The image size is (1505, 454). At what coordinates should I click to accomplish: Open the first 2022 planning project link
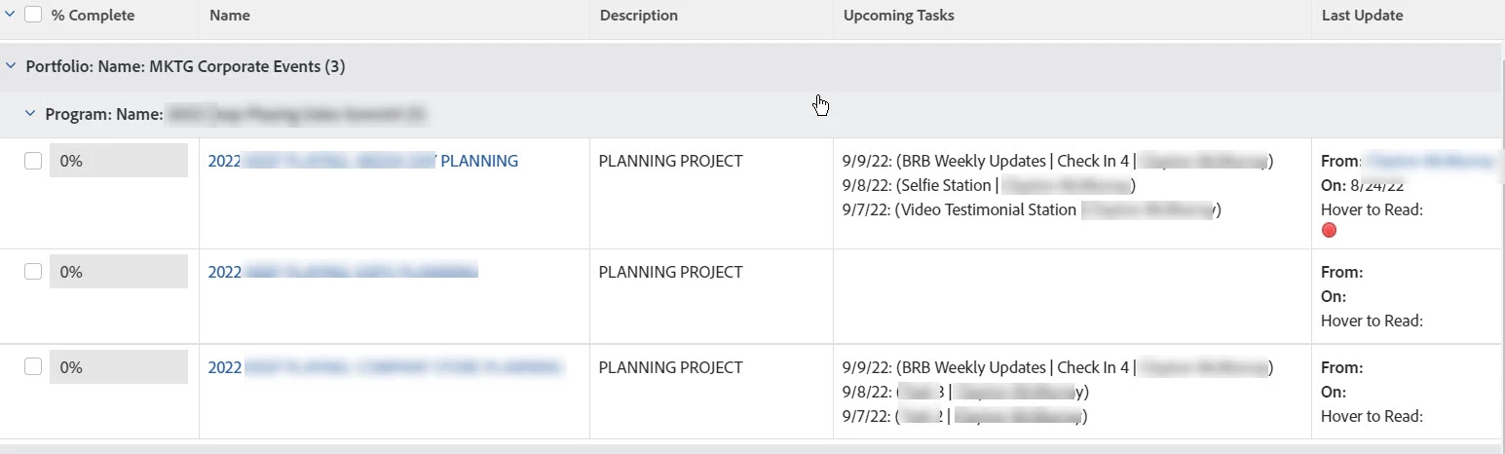point(362,162)
